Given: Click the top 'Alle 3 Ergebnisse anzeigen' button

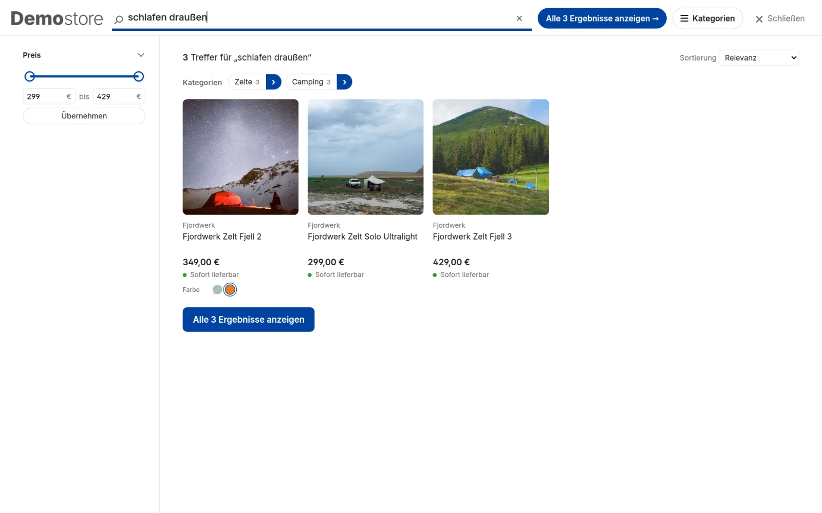Looking at the screenshot, I should [x=602, y=18].
